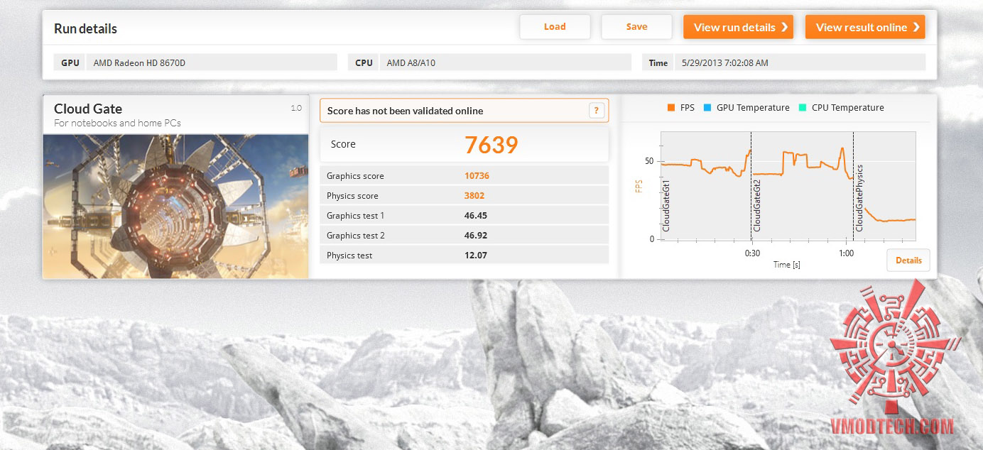The height and width of the screenshot is (450, 983).
Task: Click 'Score has not been validated online' message
Action: 405,111
